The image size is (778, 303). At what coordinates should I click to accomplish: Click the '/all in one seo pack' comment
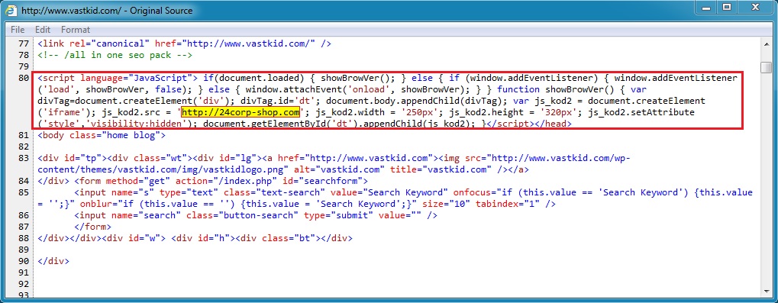115,56
